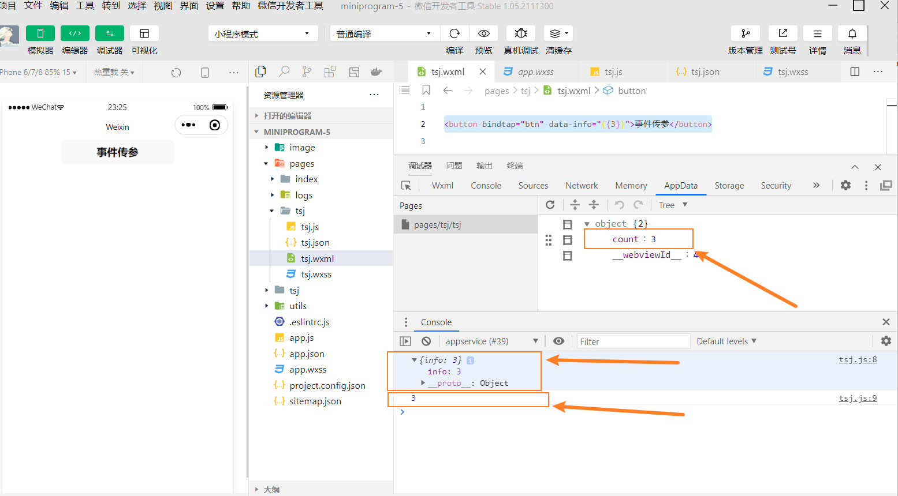Image resolution: width=898 pixels, height=496 pixels.
Task: Open the visualization panel icon
Action: click(x=144, y=33)
